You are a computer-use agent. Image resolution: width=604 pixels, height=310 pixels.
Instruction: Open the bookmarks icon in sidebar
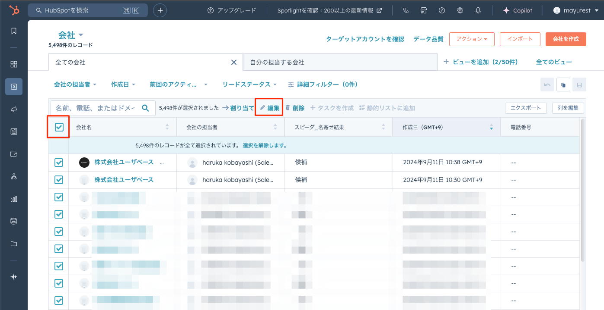[x=14, y=31]
